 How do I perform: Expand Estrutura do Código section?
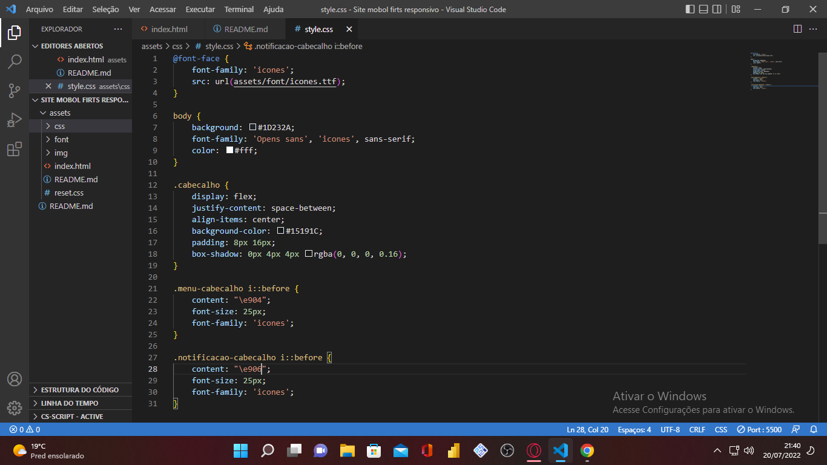point(80,390)
